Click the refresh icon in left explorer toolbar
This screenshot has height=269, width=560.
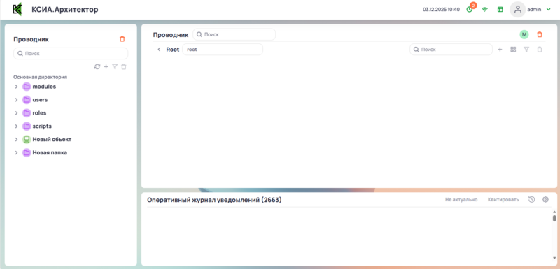point(97,66)
